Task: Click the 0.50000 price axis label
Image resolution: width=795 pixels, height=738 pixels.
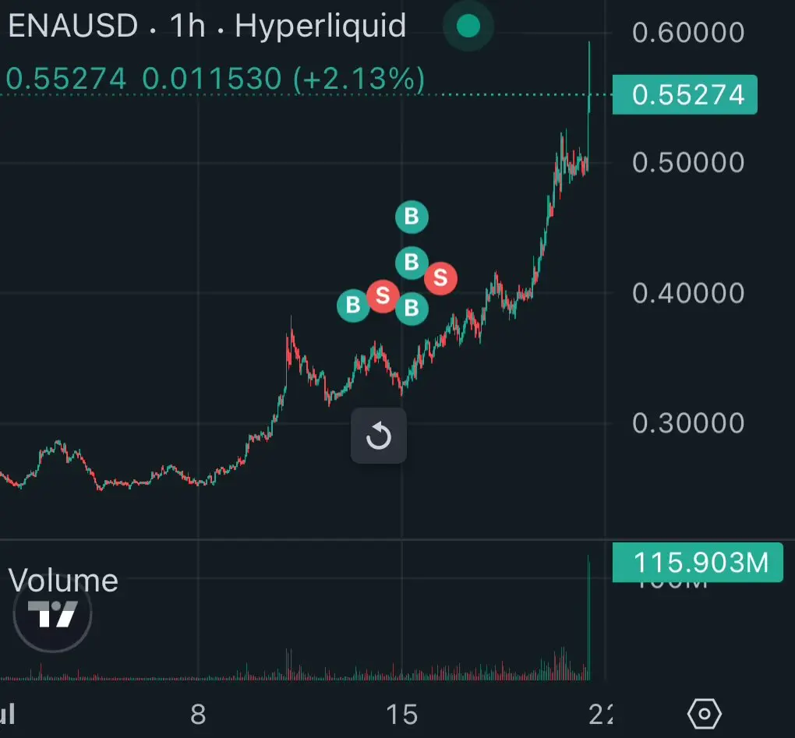Action: point(688,163)
